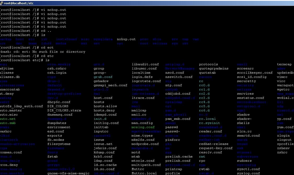Select the fstab file entry
This screenshot has height=175, width=294.
(x=53, y=156)
